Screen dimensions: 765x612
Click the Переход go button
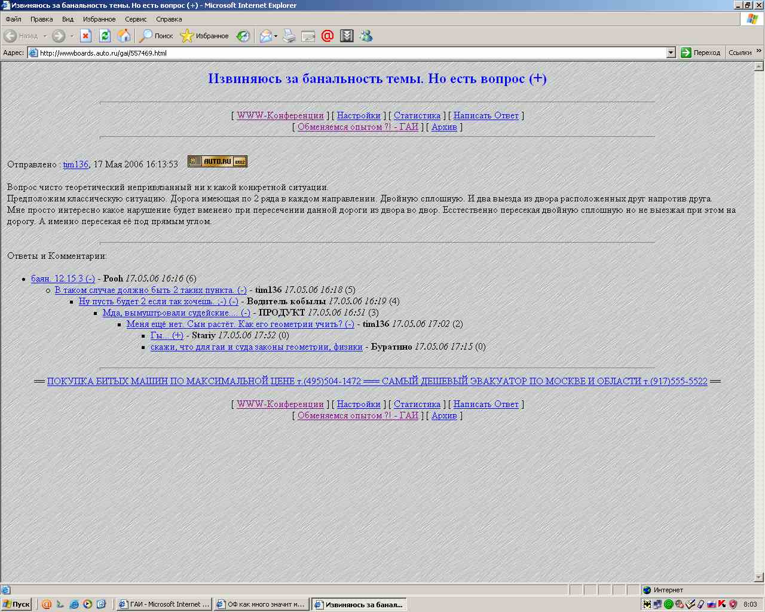(x=701, y=53)
